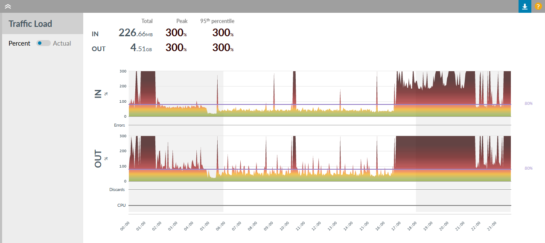Click the Actual label beside the switch
Screen dimensions: 545x243
pyautogui.click(x=62, y=43)
